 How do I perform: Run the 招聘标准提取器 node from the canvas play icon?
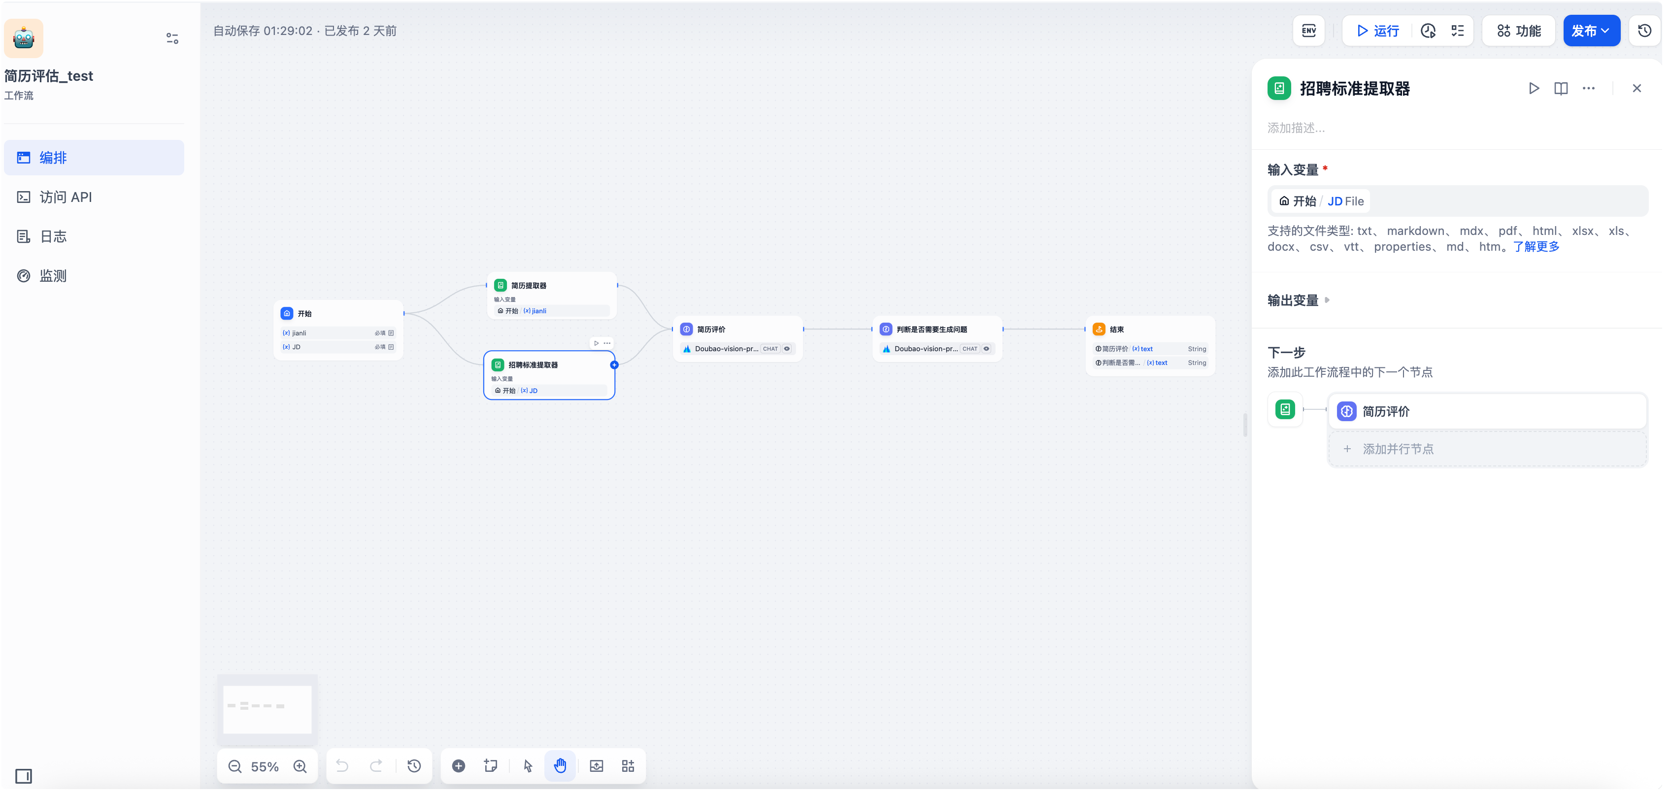596,343
